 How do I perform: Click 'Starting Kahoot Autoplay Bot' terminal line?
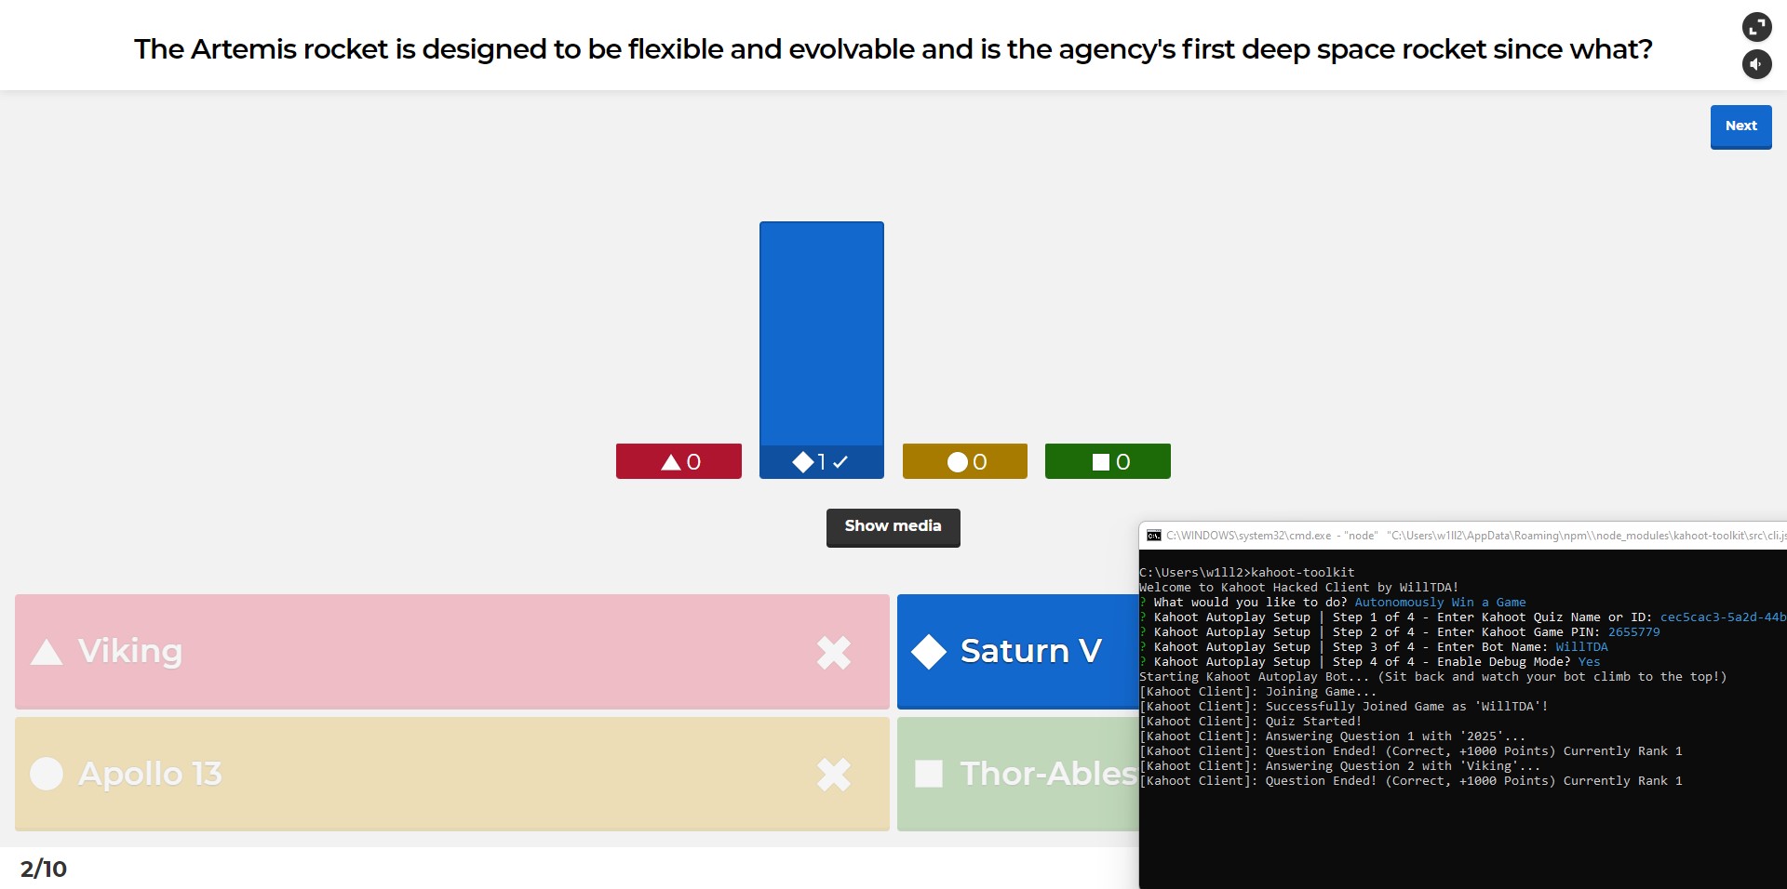(1432, 677)
